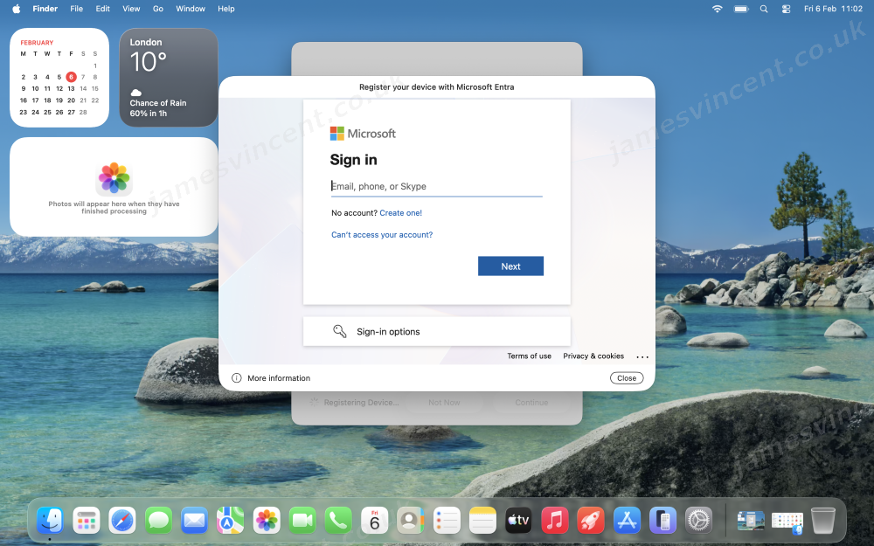Click the London weather widget
The height and width of the screenshot is (546, 874).
(169, 78)
